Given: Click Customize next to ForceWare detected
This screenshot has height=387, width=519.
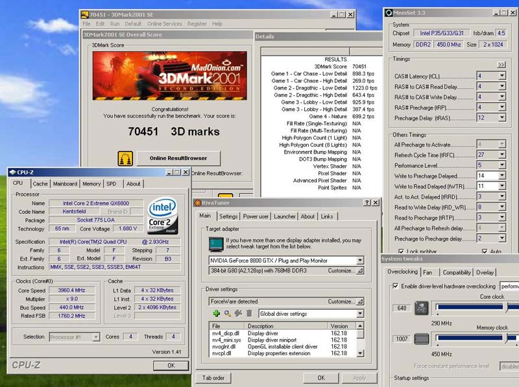Looking at the screenshot, I should pyautogui.click(x=345, y=301).
